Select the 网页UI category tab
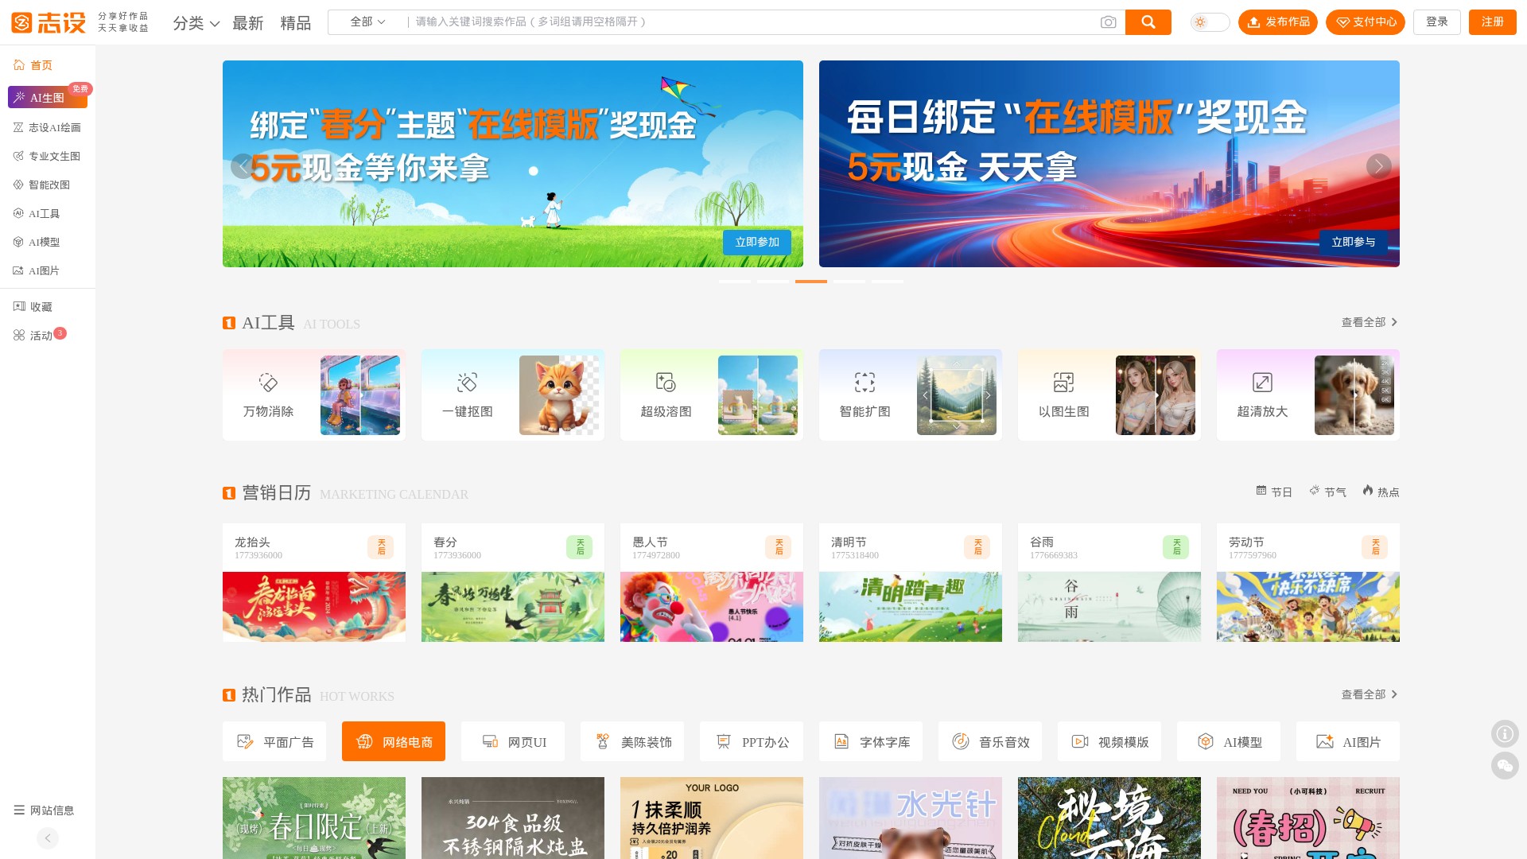 513,742
